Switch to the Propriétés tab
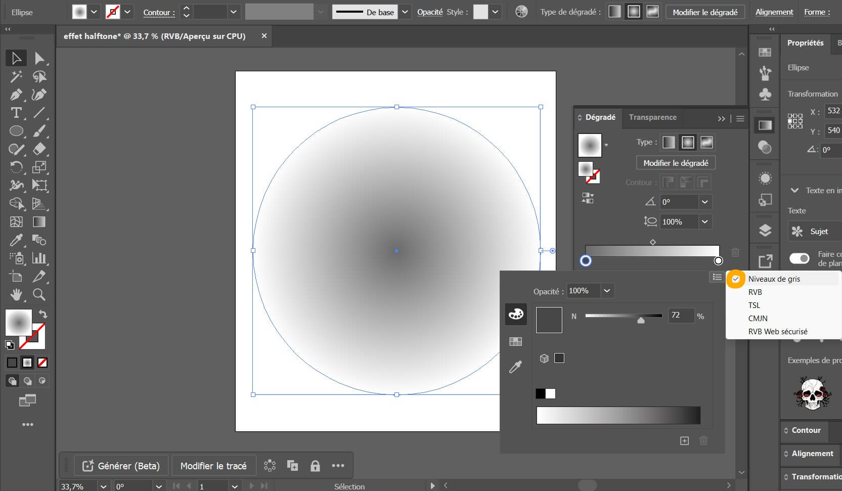 tap(805, 43)
